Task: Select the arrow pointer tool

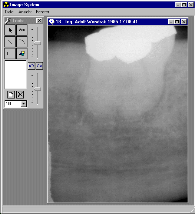Action: click(x=10, y=30)
